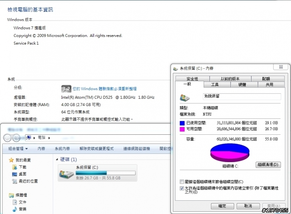Click the drive icon in the properties dialog
The height and width of the screenshot is (214, 291).
pos(185,98)
